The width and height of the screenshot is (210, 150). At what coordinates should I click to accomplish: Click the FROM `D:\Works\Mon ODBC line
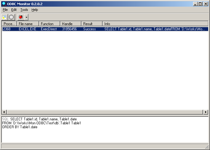41,123
